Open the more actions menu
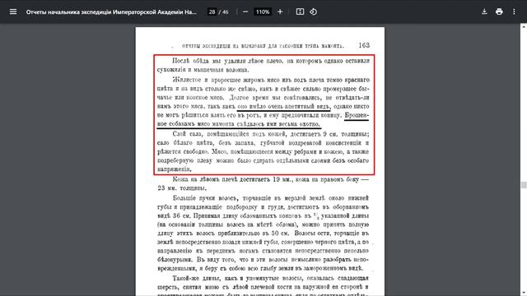 514,12
